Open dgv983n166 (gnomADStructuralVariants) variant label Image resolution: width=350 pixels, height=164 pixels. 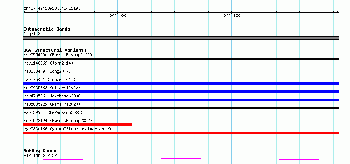point(67,129)
